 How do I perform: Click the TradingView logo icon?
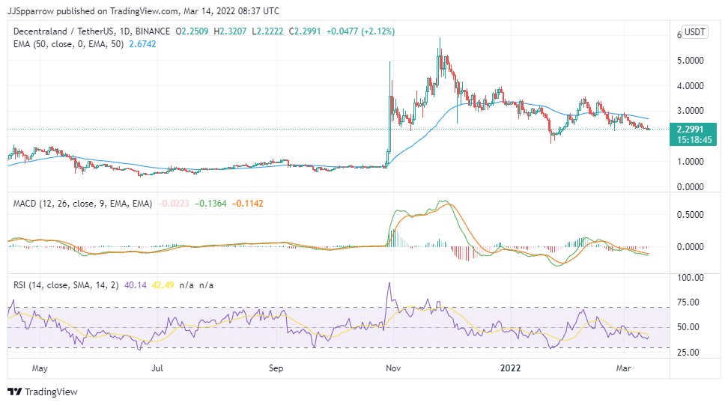point(15,392)
